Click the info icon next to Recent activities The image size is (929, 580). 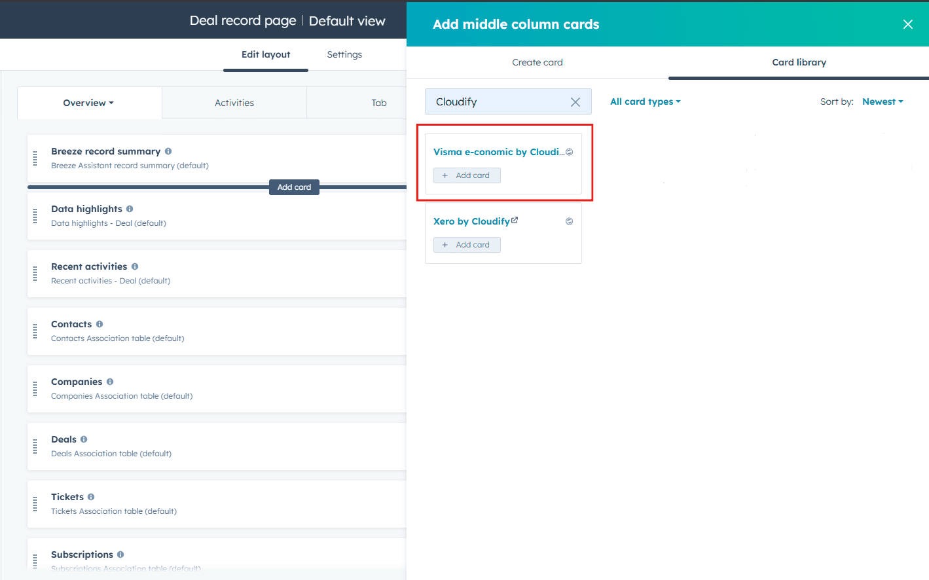click(x=135, y=266)
